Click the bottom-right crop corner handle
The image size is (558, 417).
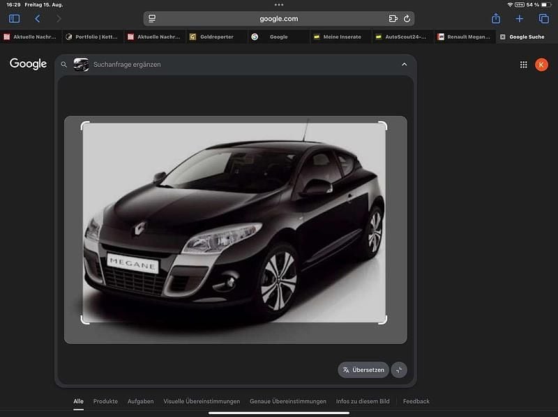[383, 320]
